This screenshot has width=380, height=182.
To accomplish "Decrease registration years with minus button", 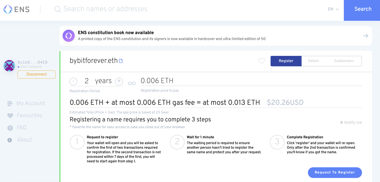I will [x=73, y=81].
